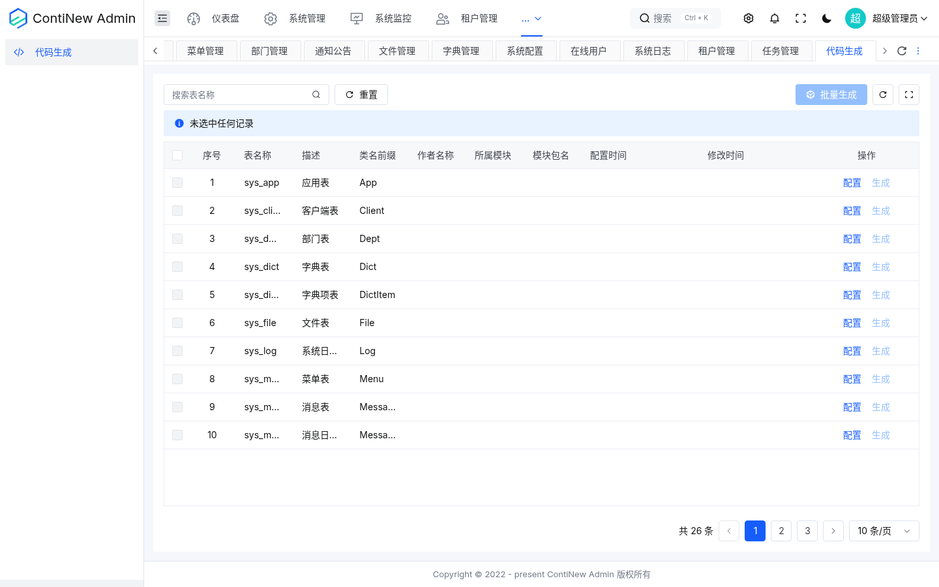Open 超级管理员 user dropdown
939x587 pixels.
tap(900, 18)
